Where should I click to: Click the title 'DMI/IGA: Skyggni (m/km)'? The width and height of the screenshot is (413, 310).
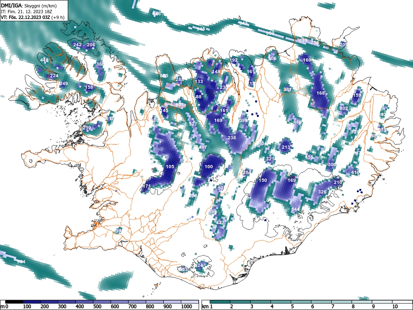point(29,5)
